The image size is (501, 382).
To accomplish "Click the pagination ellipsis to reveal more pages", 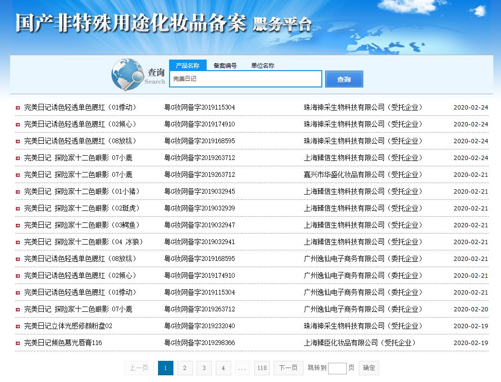I will [242, 368].
